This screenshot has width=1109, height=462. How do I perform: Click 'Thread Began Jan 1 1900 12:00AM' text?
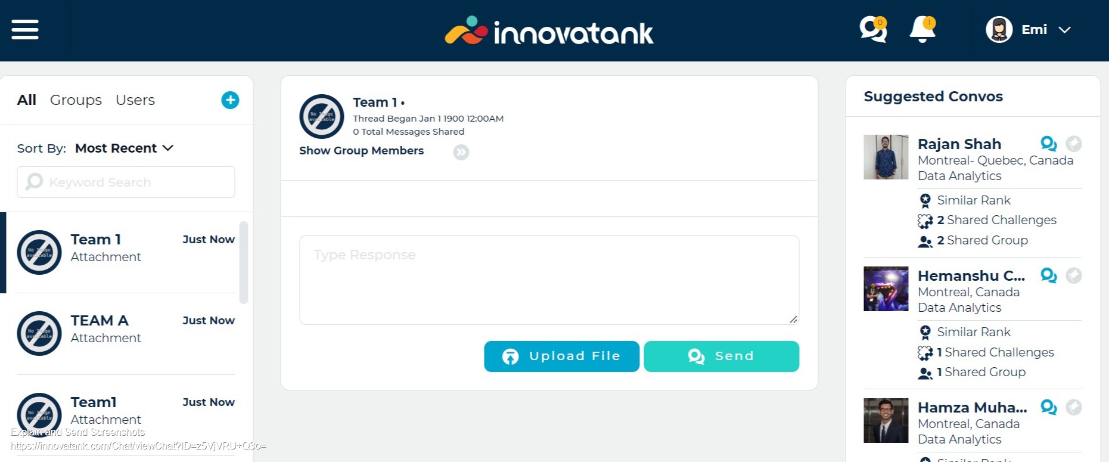click(x=428, y=119)
